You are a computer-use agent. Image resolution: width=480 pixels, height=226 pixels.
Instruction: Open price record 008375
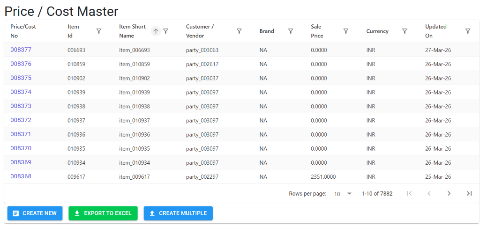point(21,78)
